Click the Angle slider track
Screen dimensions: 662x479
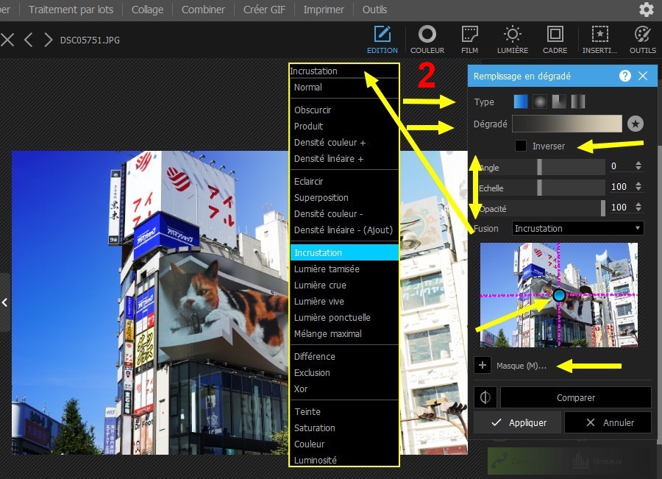541,167
